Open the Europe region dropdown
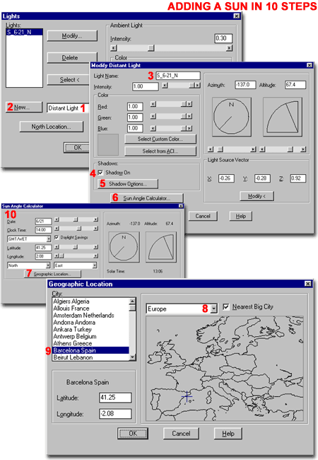318x460 pixels. coord(214,309)
